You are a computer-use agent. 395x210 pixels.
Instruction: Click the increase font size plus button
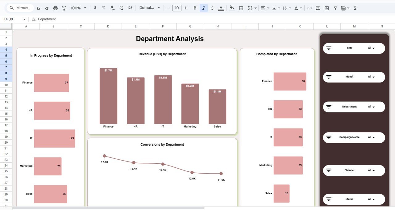(185, 8)
